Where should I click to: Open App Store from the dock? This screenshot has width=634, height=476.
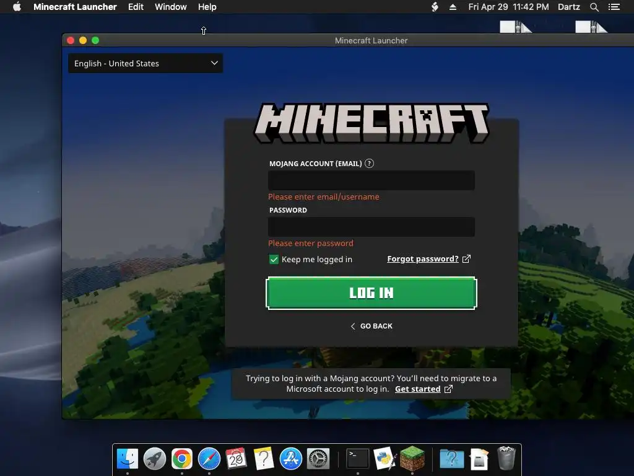tap(291, 459)
